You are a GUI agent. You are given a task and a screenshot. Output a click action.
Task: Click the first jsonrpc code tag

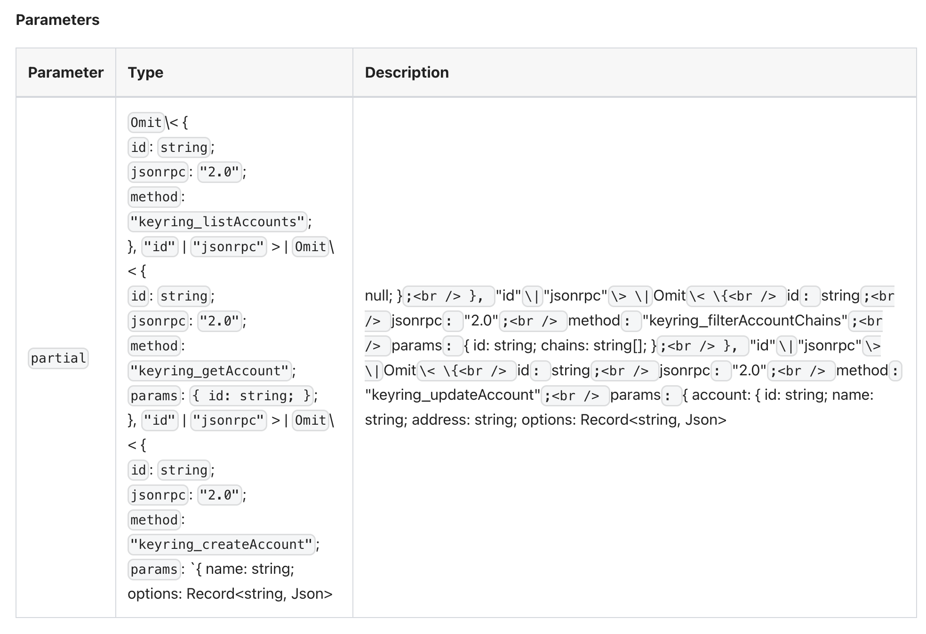(158, 172)
